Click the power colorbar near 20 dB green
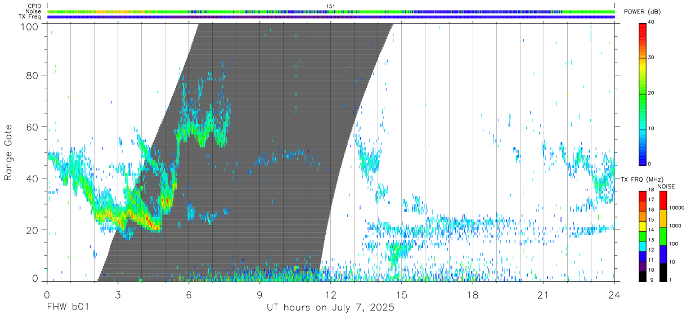This screenshot has height=319, width=691. click(x=643, y=93)
